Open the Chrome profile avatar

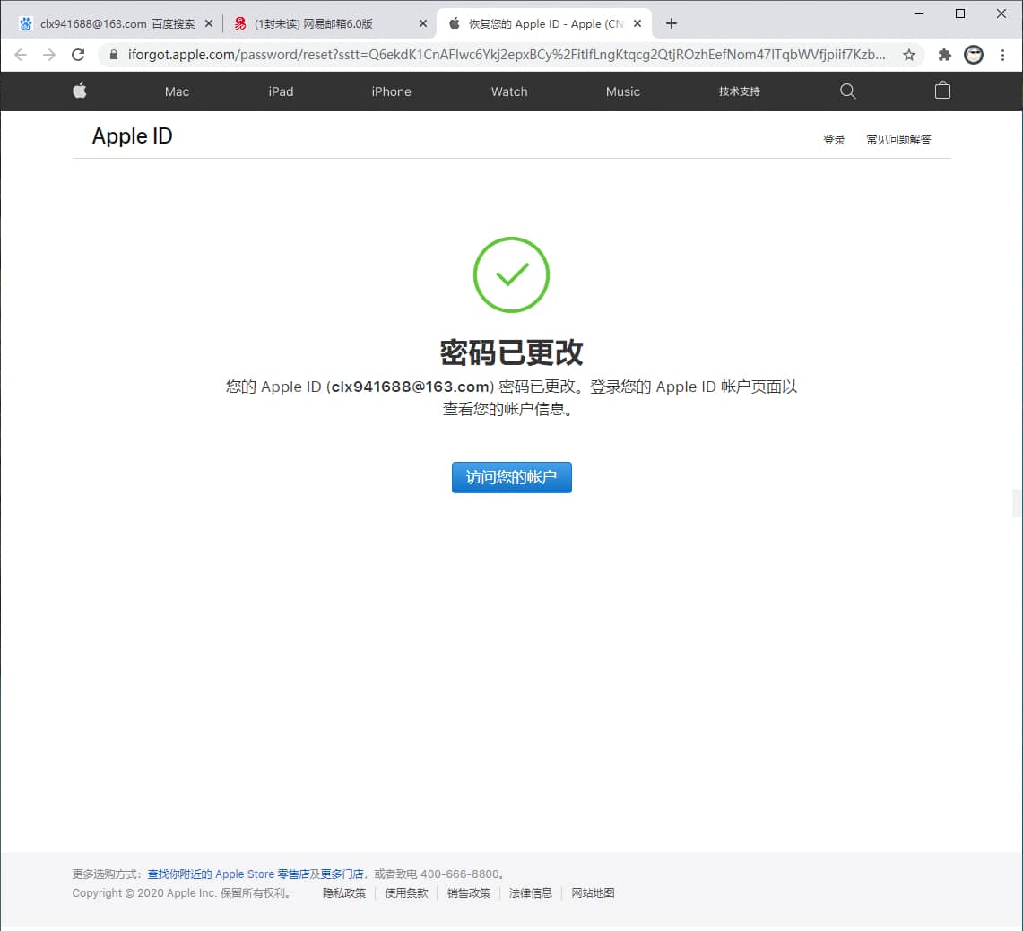(974, 55)
